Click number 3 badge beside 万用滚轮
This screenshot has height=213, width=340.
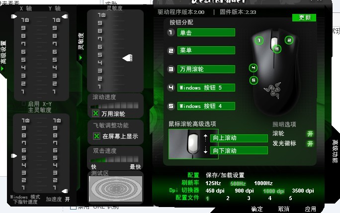[171, 69]
